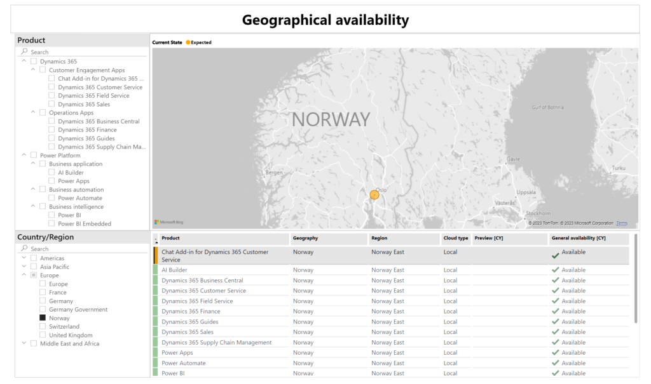The height and width of the screenshot is (384, 651).
Task: Click 'Dynamics 365 Supply Chain Management' in the table
Action: (x=216, y=342)
